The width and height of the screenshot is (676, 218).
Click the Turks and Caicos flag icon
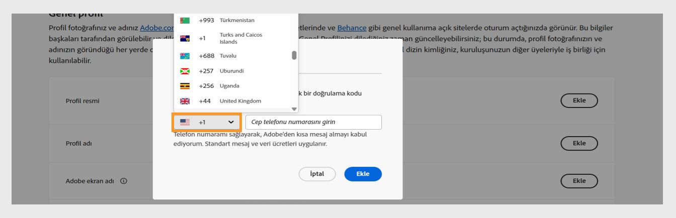click(x=185, y=38)
